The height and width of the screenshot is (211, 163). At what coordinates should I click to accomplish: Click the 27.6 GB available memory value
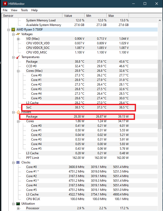point(79,25)
